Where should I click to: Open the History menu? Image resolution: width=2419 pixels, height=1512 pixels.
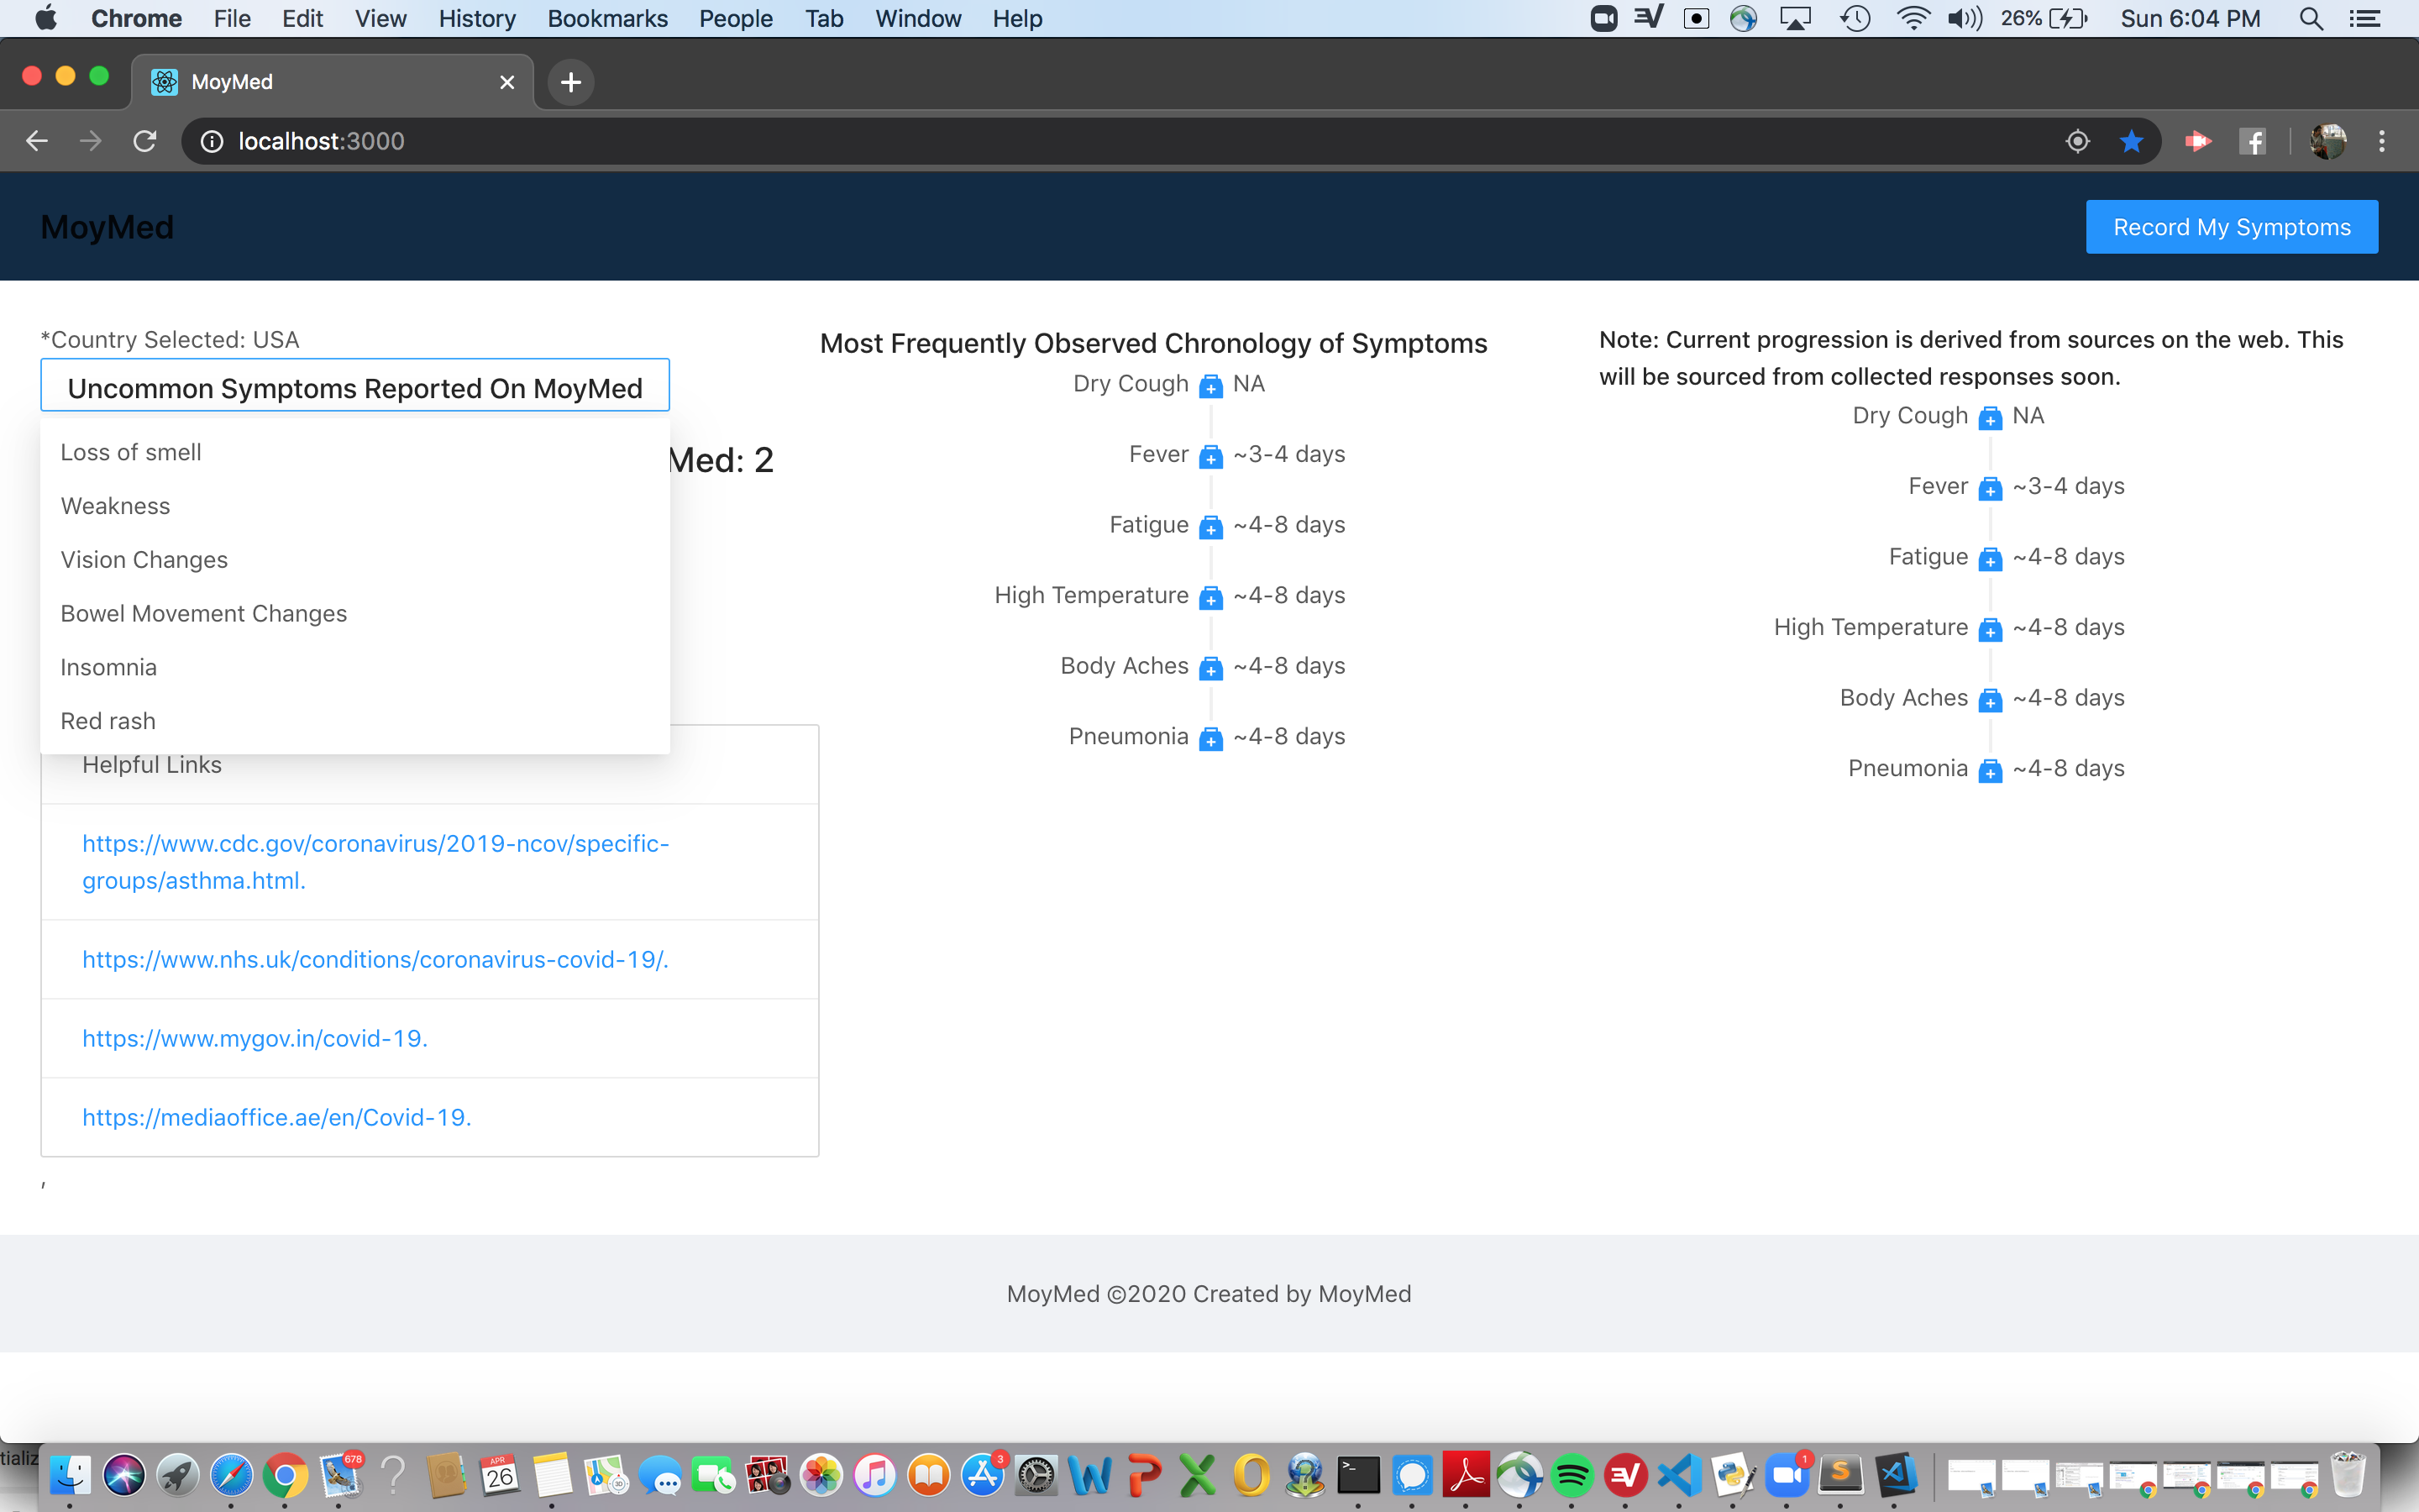coord(477,18)
